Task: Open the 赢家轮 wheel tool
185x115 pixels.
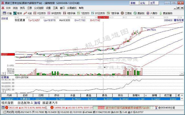Action: (x=139, y=13)
